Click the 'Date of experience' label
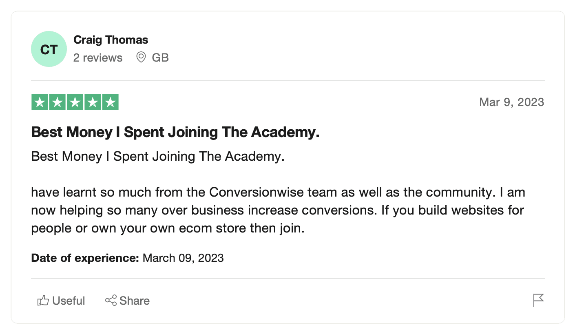Image resolution: width=584 pixels, height=332 pixels. tap(85, 258)
